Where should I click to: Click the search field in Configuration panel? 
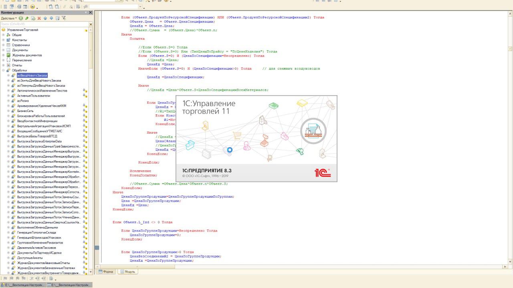pyautogui.click(x=44, y=24)
